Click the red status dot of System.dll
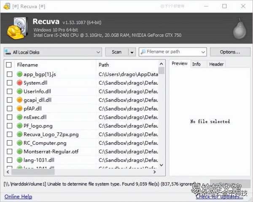 [x=19, y=83]
